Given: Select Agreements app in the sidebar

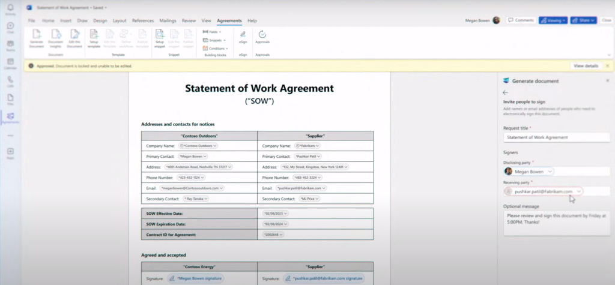Looking at the screenshot, I should (x=11, y=118).
